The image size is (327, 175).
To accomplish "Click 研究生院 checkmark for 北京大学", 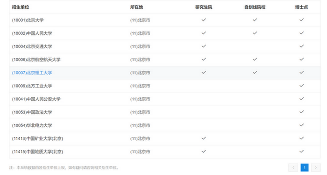I will [x=204, y=20].
